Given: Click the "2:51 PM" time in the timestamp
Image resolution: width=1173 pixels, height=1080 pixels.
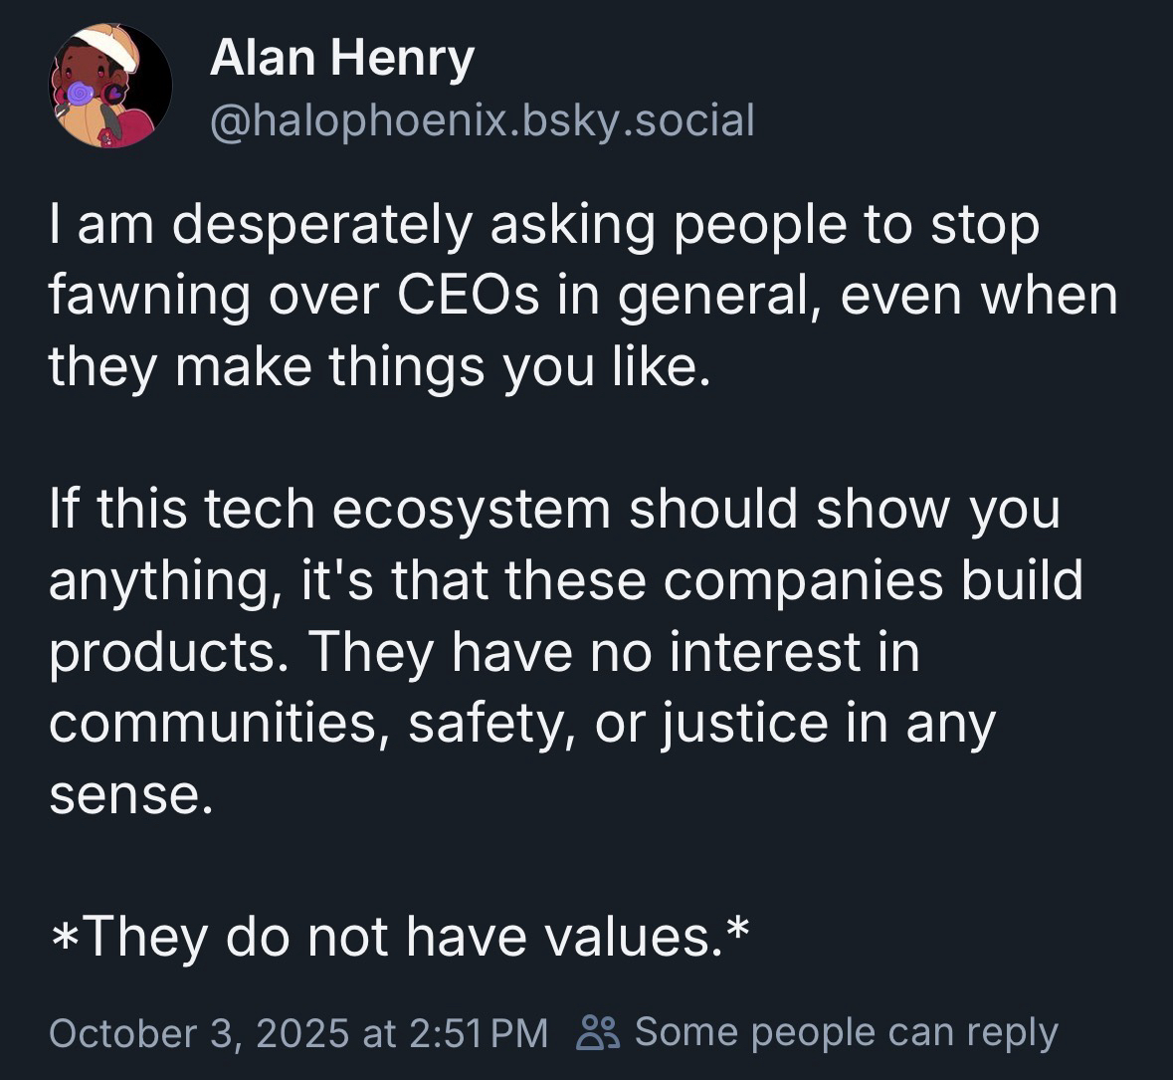Looking at the screenshot, I should pos(479,1032).
